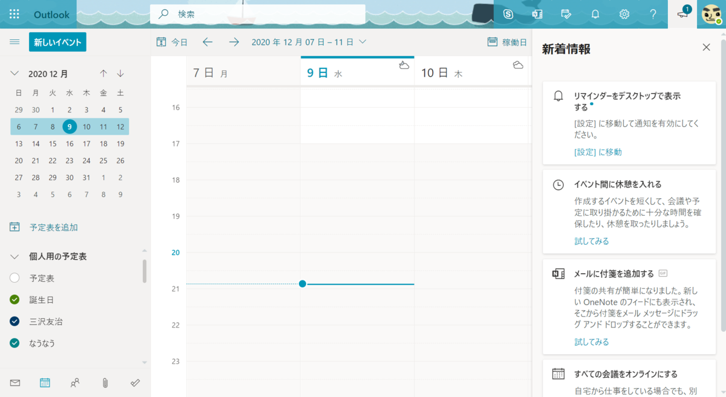Toggle the 予定表 calendar checkbox
This screenshot has width=726, height=397.
15,278
